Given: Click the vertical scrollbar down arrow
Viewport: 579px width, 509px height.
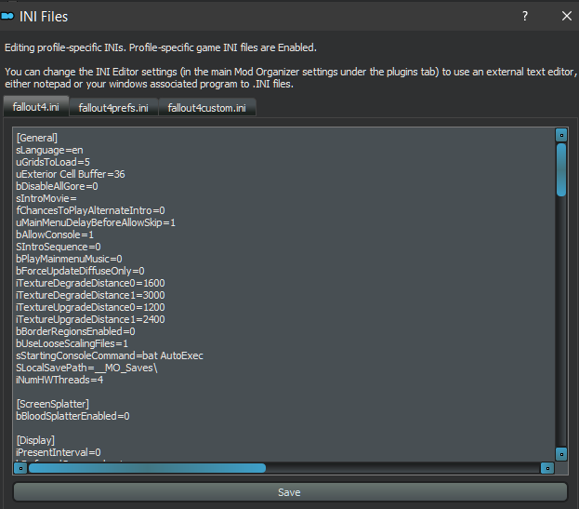Looking at the screenshot, I should pos(561,454).
